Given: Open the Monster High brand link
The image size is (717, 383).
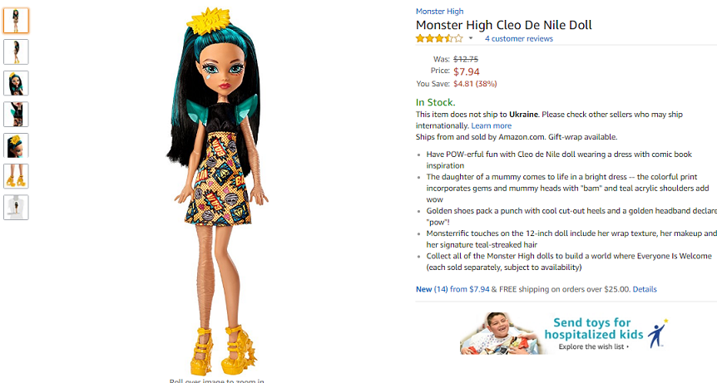Looking at the screenshot, I should 439,12.
